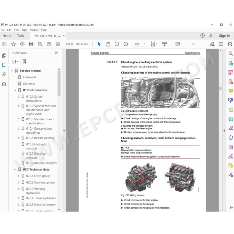Screen dimensions: 234x234
Task: Add a comment with speech bubble
Action: (178, 44)
